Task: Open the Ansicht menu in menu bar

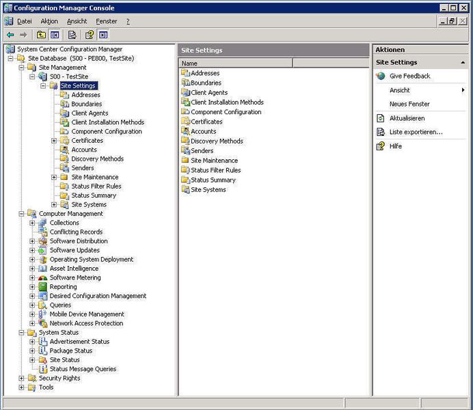Action: (77, 21)
